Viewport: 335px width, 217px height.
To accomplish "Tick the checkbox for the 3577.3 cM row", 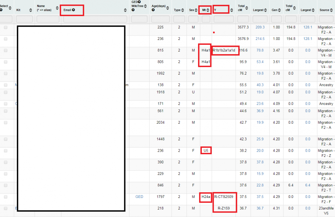I will pyautogui.click(x=6, y=28).
